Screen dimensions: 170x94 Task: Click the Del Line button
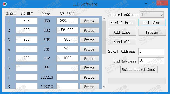[152, 23]
